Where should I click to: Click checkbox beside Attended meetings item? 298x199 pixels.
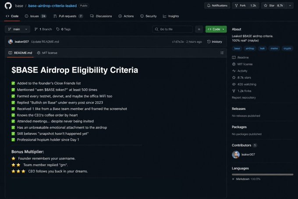13,121
